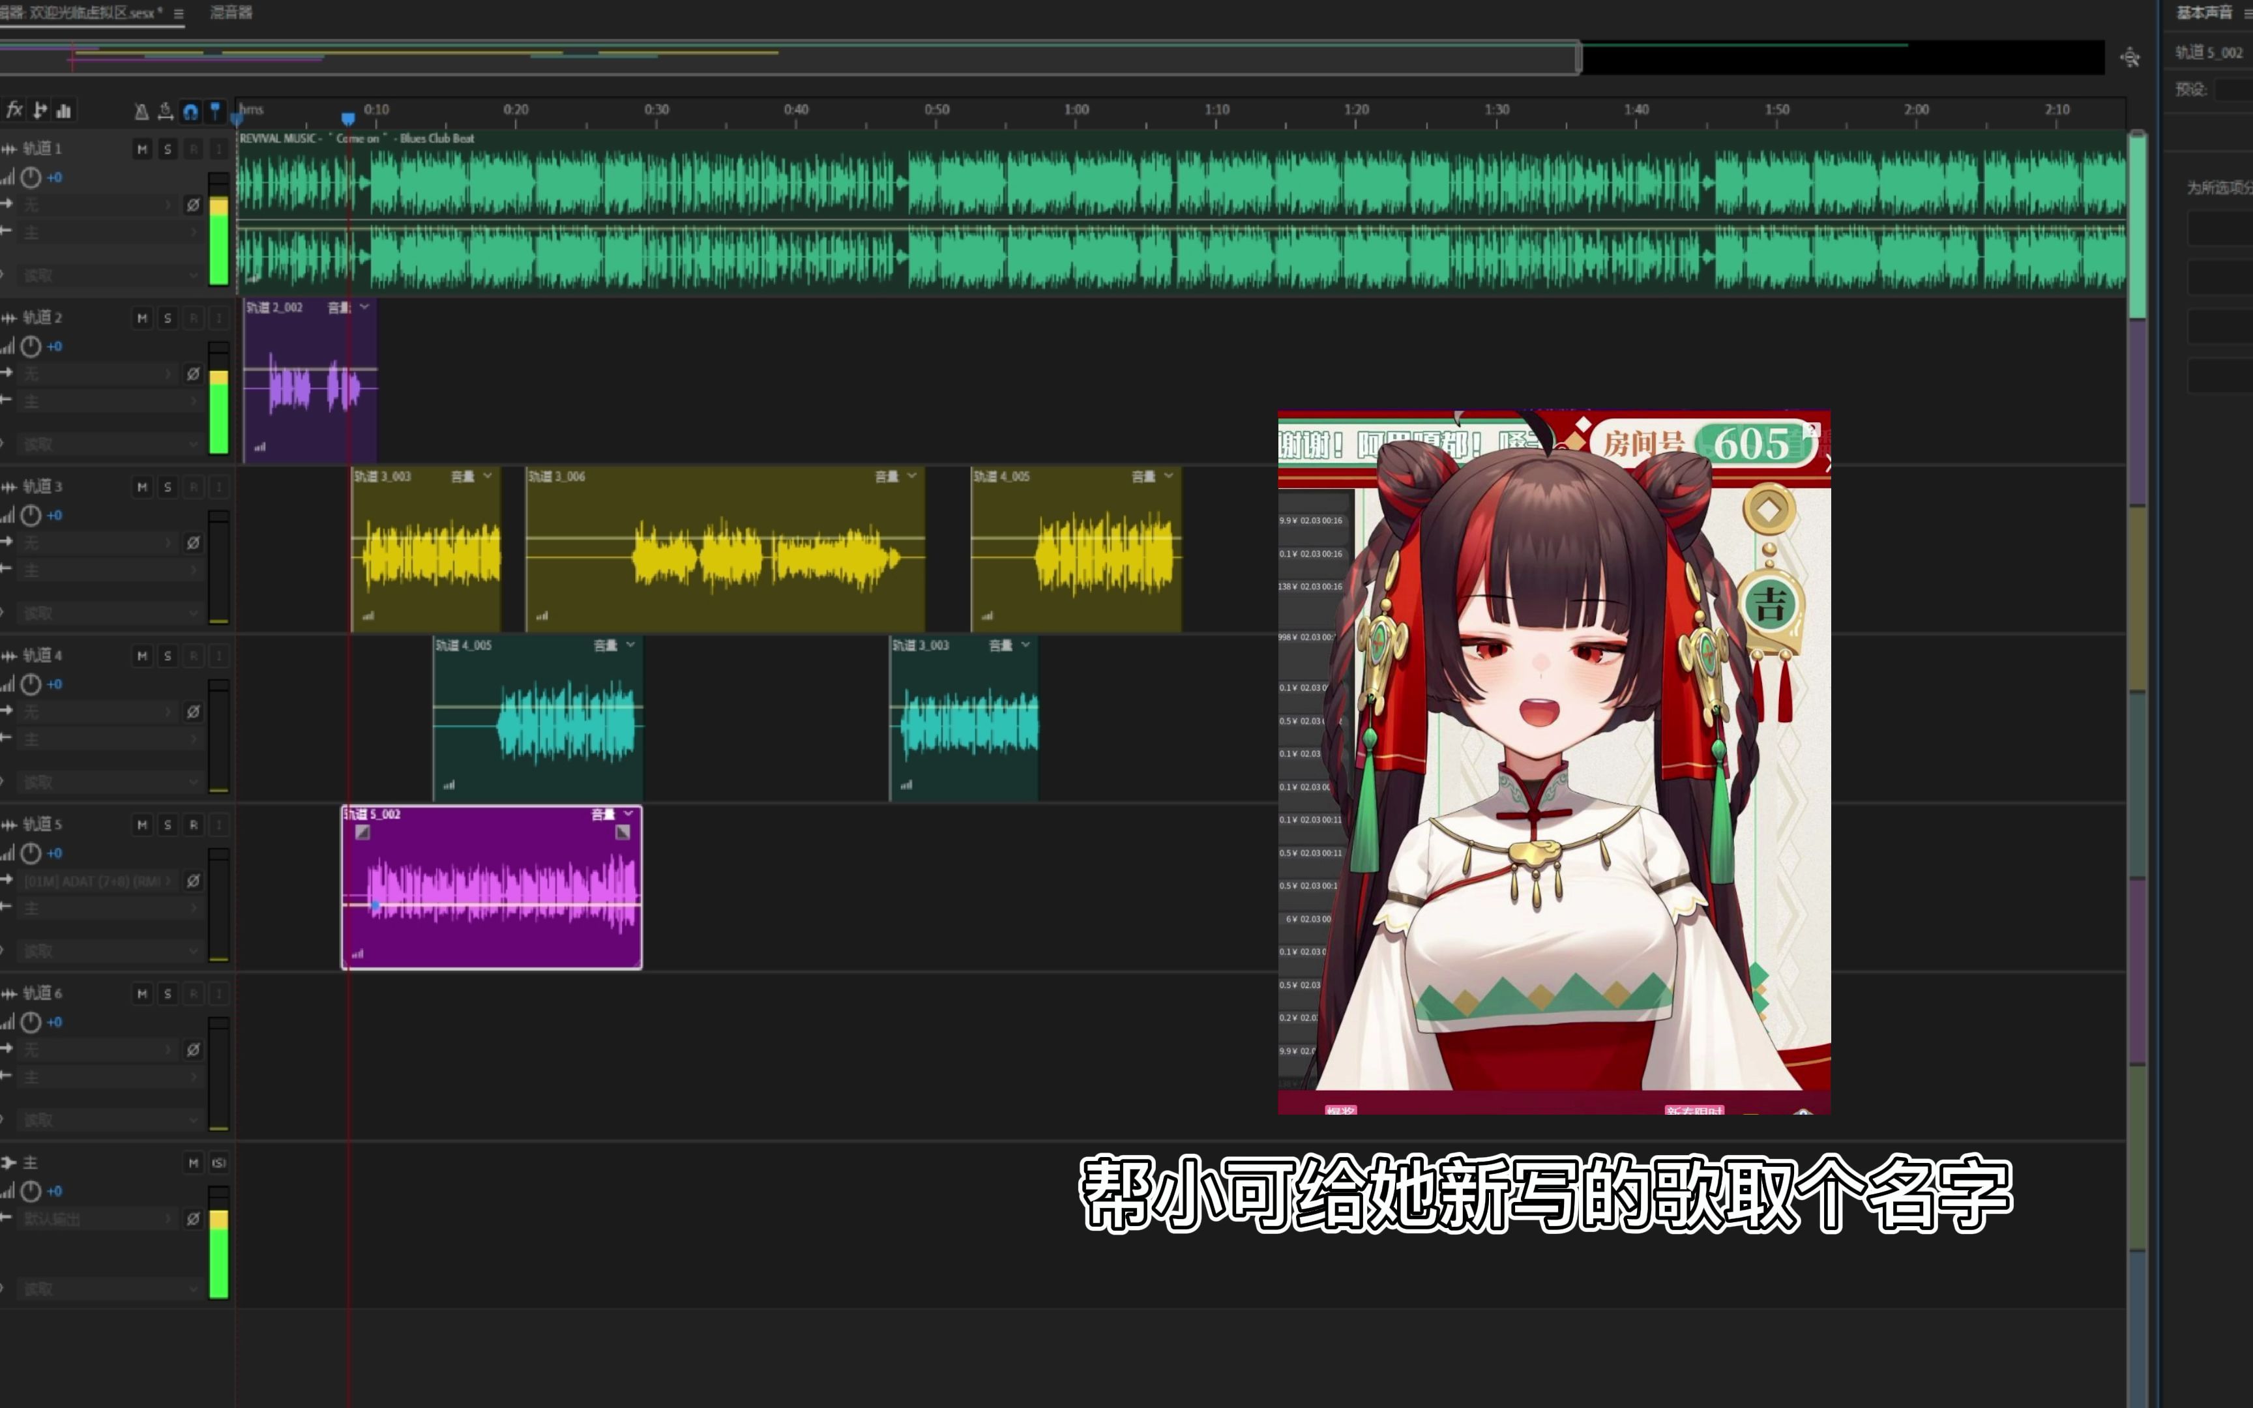Open the 音量 dropdown on yellow clip 轨道 4_005

pos(1153,476)
